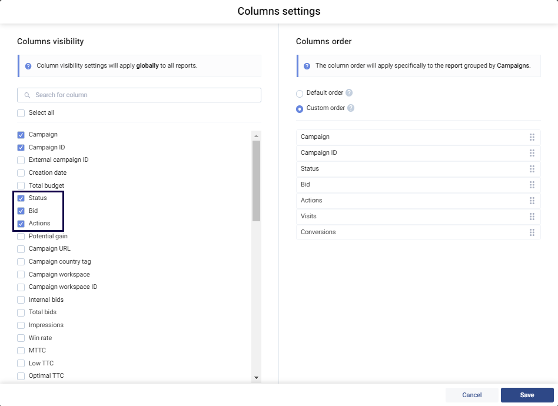The width and height of the screenshot is (558, 406).
Task: Click help icon next to Custom order
Action: pos(351,108)
